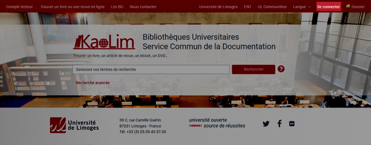Click the KaoLim logo
The width and height of the screenshot is (371, 145).
click(x=104, y=42)
